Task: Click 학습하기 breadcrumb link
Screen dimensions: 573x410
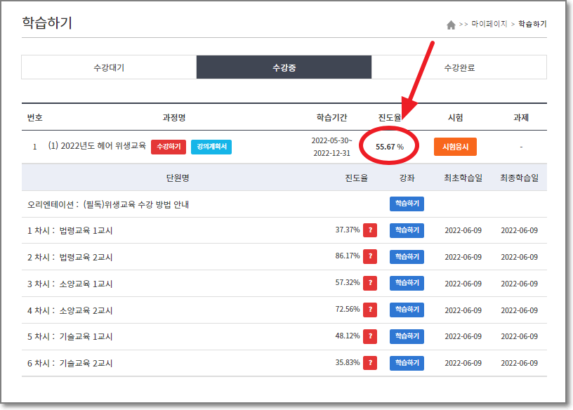Action: pyautogui.click(x=532, y=24)
